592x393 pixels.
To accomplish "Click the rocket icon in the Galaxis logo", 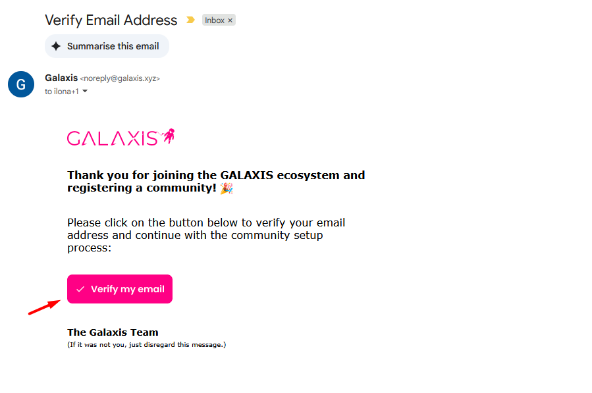I will tap(168, 136).
